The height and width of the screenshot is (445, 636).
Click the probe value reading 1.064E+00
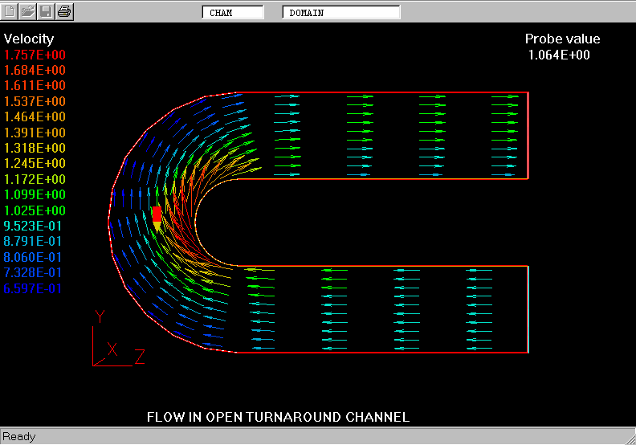point(559,55)
